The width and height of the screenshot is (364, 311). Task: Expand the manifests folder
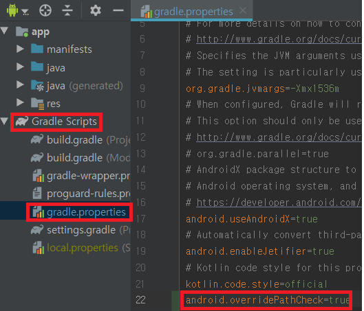[20, 49]
